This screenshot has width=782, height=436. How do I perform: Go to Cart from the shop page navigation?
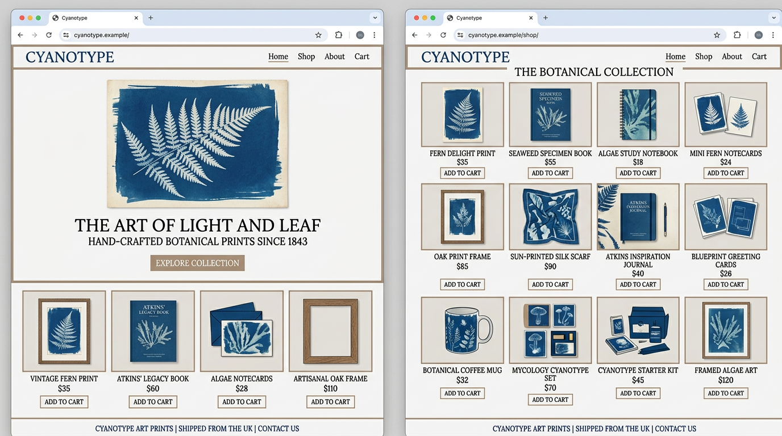click(x=759, y=57)
